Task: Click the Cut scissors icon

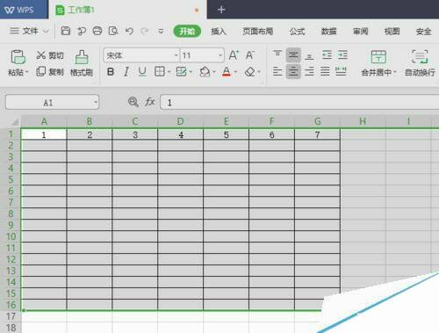Action: 41,55
